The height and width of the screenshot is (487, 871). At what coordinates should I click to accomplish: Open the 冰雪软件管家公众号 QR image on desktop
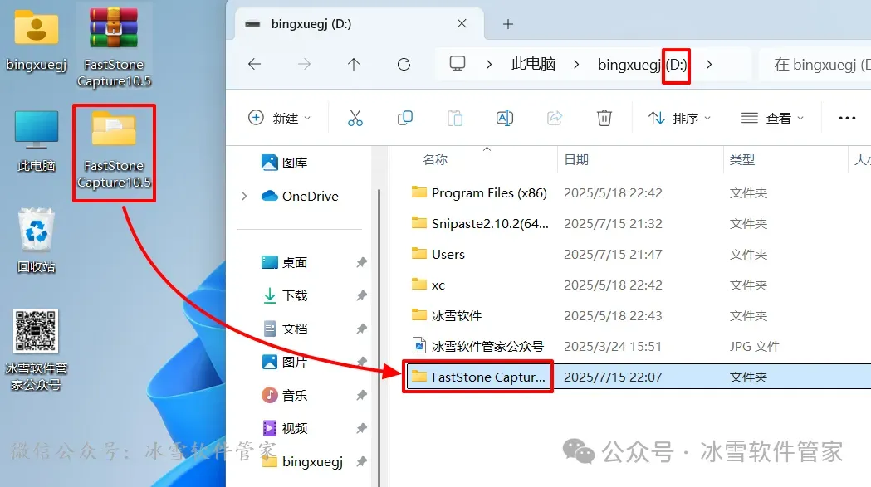pos(36,350)
